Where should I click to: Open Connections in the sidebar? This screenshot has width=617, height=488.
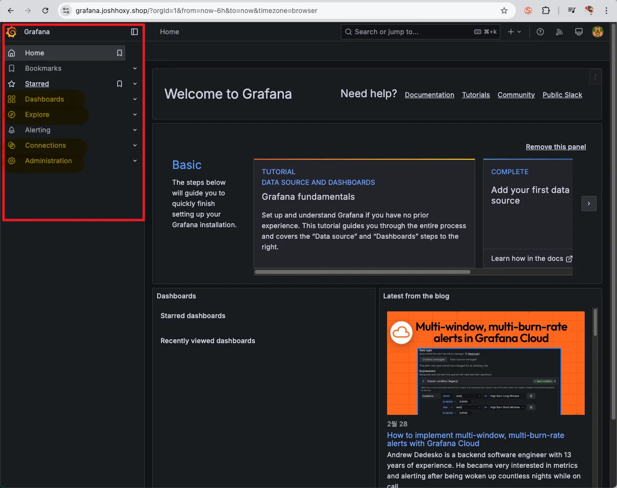pos(45,145)
